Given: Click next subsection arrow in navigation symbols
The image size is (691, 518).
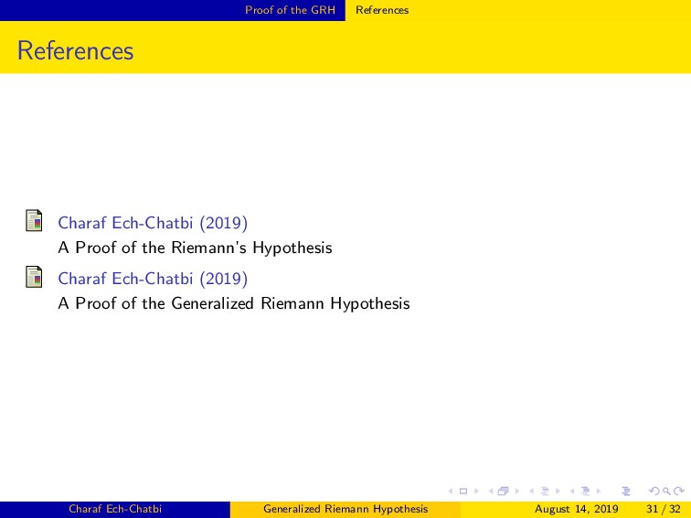Looking at the screenshot, I should click(x=558, y=492).
